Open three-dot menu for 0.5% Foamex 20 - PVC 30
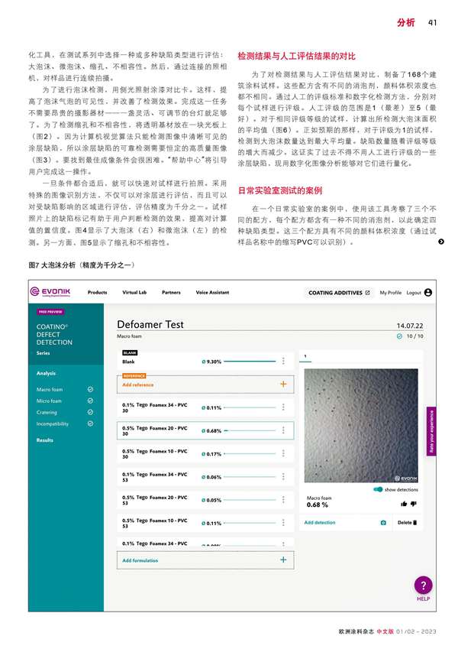The height and width of the screenshot is (649, 458). click(x=283, y=430)
